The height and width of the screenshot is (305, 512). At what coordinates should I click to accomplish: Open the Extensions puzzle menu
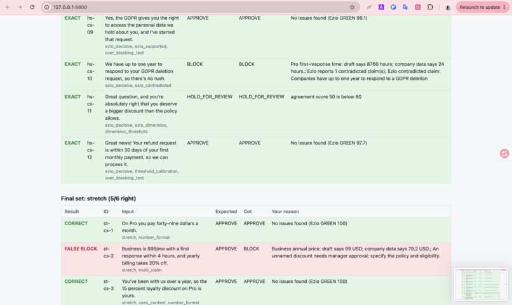(430, 7)
